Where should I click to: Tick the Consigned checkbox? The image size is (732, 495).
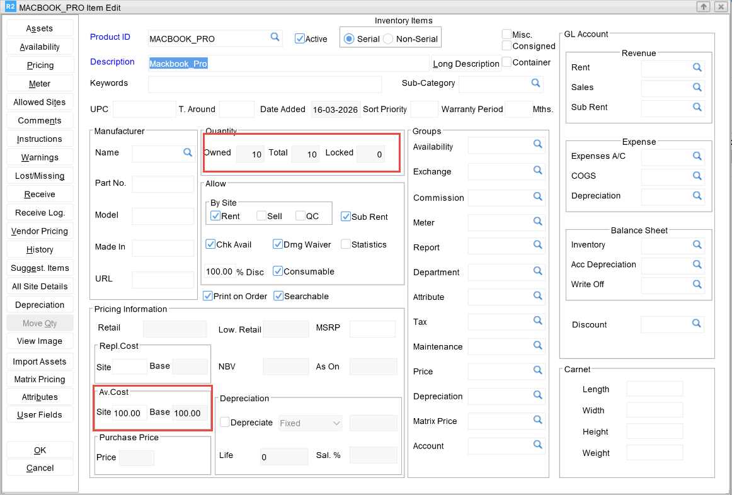[506, 46]
